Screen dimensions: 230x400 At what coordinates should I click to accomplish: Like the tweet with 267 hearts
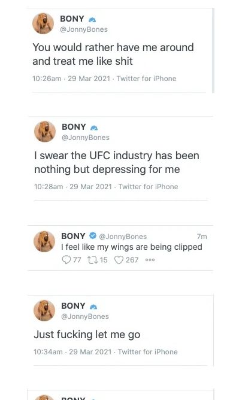(x=119, y=260)
